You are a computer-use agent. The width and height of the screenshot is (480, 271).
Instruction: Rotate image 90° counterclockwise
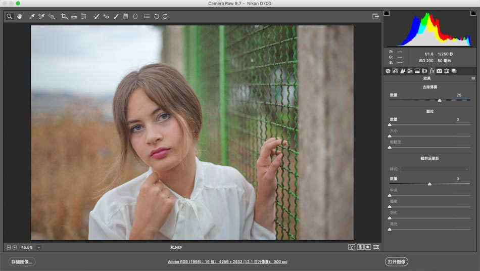coord(156,16)
